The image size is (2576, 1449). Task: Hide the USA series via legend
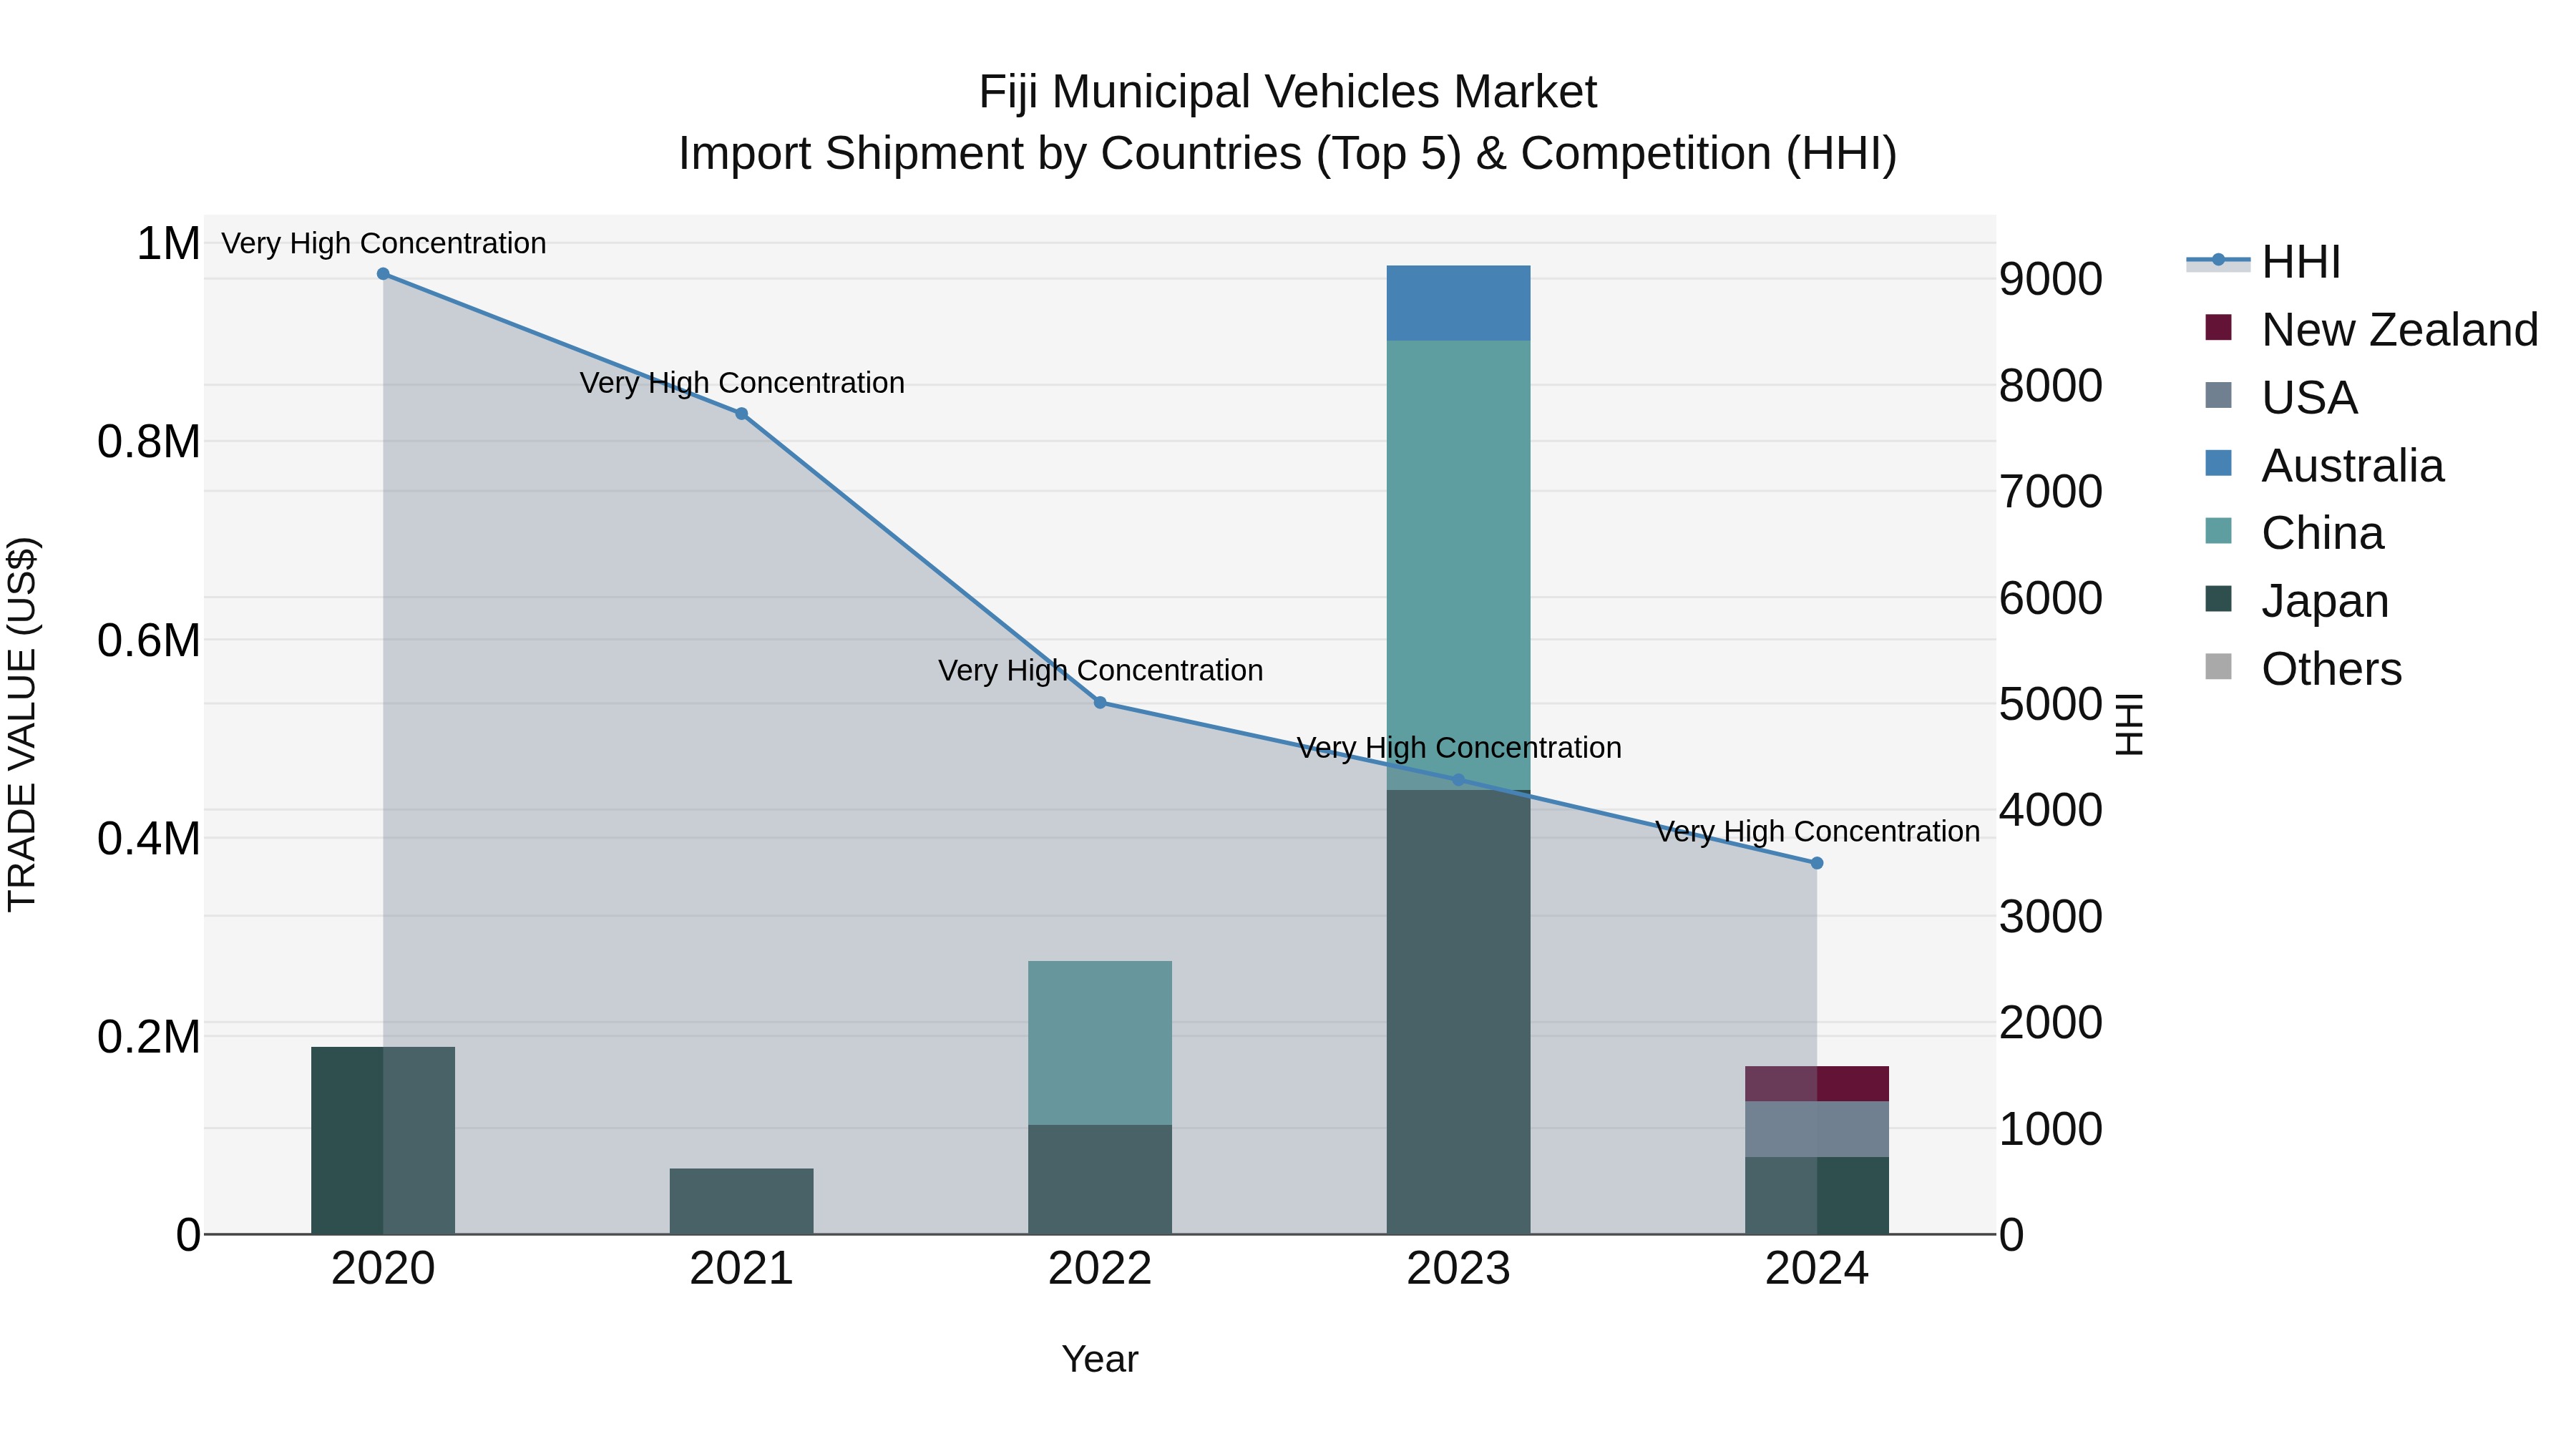2281,398
